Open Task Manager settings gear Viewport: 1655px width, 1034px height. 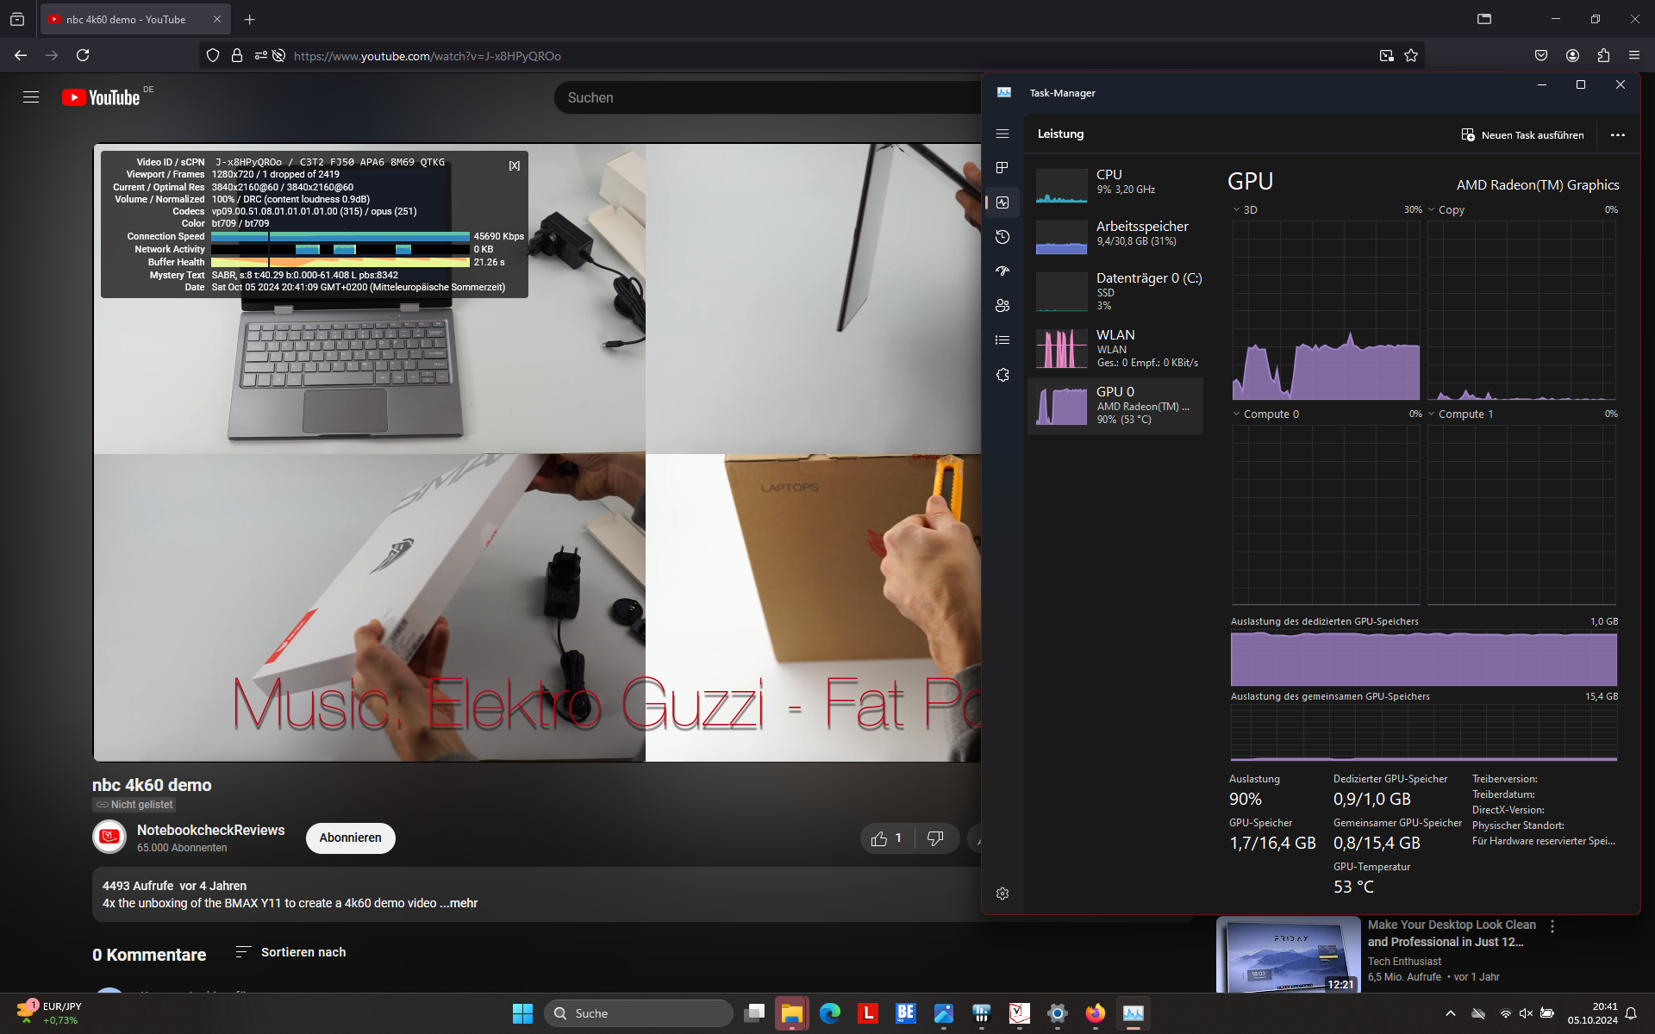1002,894
